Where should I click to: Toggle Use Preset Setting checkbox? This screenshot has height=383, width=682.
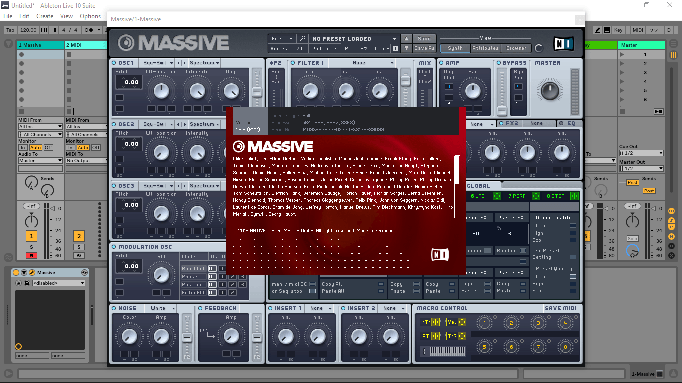[573, 257]
